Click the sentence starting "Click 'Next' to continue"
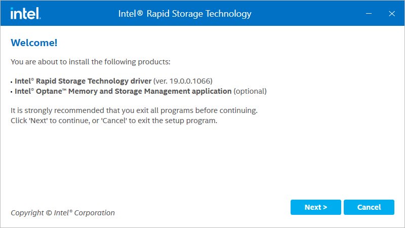Screen dimensions: 405x228 click(114, 121)
